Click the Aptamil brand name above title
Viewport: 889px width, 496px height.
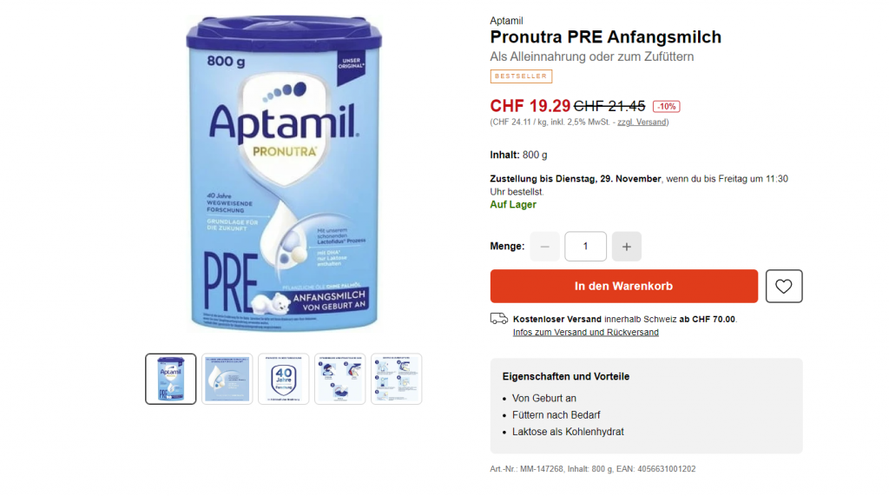click(506, 21)
